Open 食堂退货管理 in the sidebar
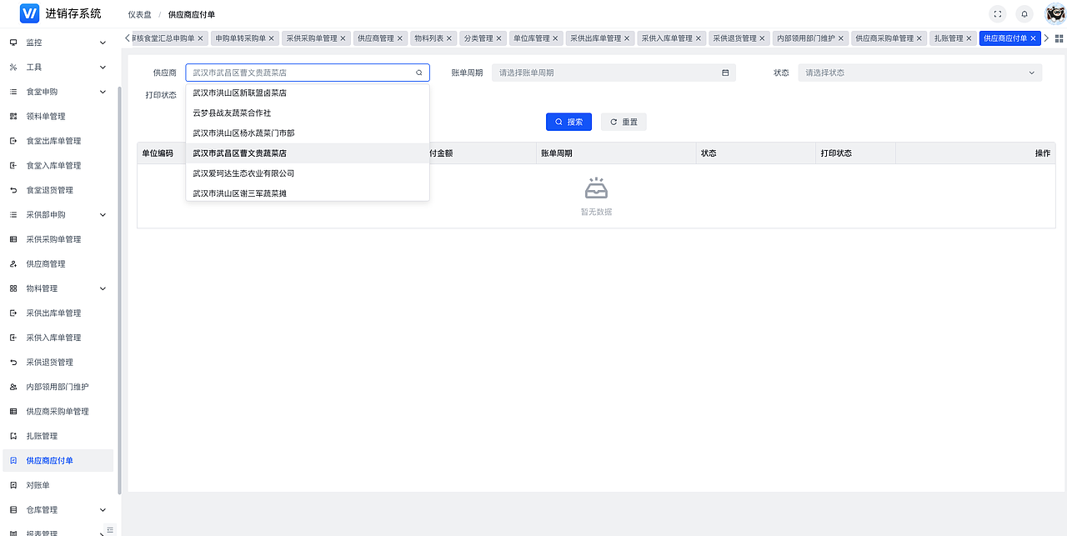Screen dimensions: 1067x536 pyautogui.click(x=57, y=190)
